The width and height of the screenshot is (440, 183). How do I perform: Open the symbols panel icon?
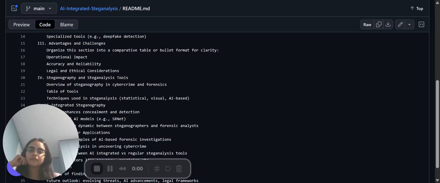tap(421, 25)
